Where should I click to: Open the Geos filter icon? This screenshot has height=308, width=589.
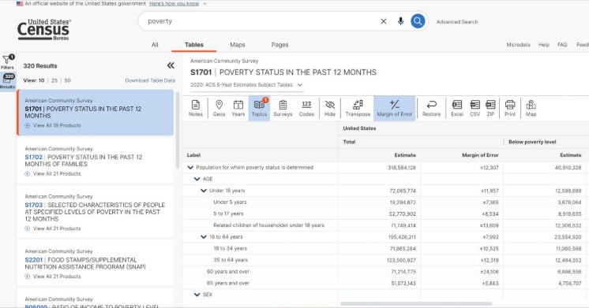219,108
